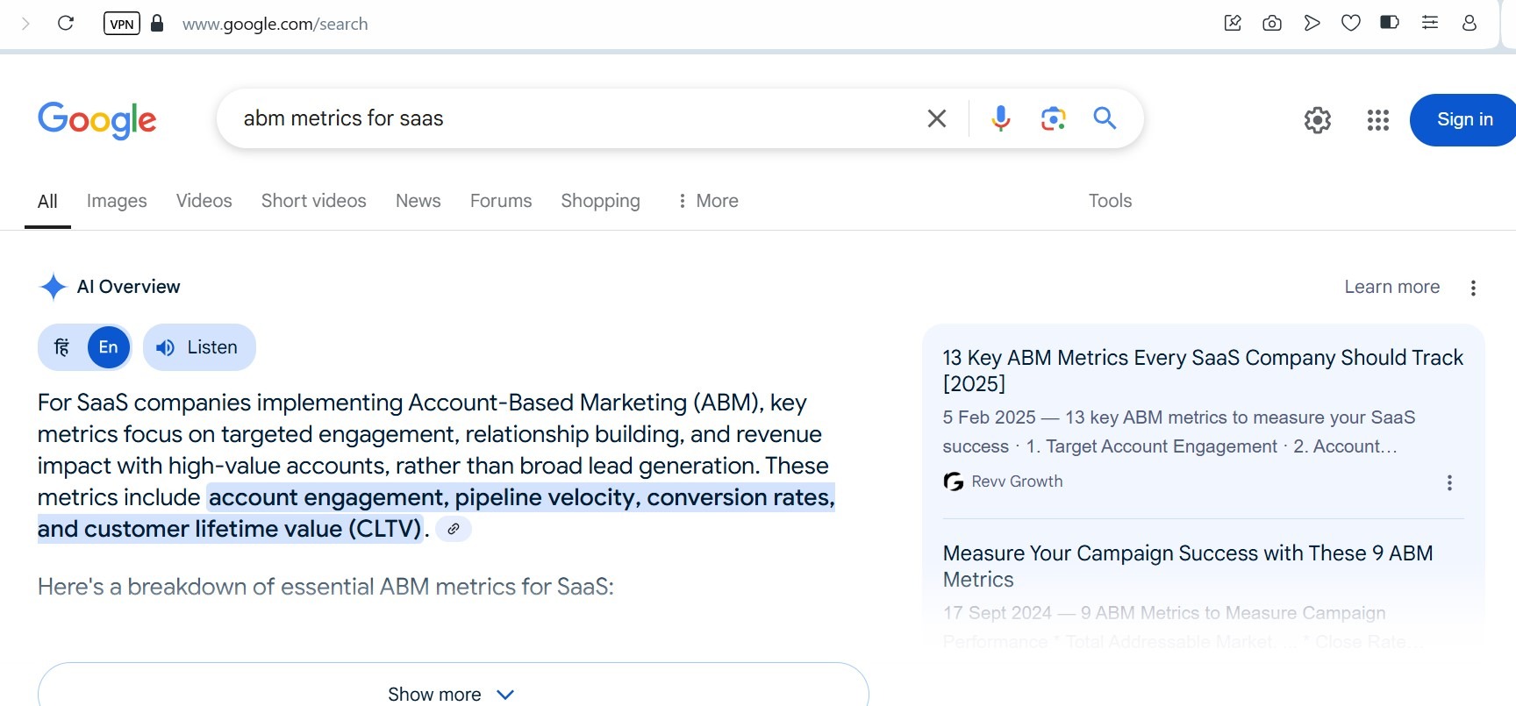Open the browser profile account icon
The image size is (1516, 706).
click(1470, 24)
